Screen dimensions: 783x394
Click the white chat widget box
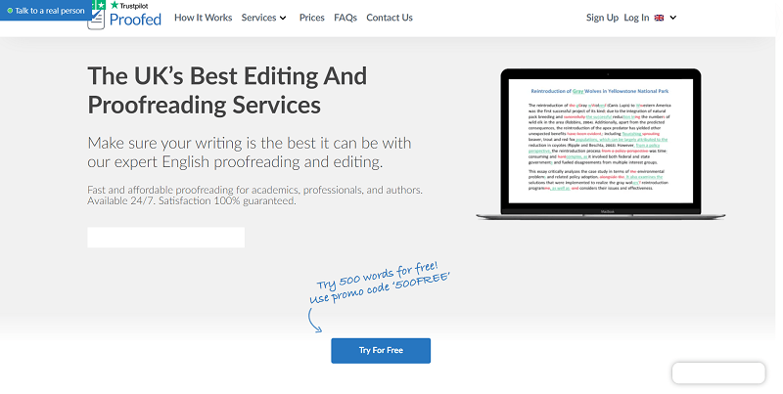[x=718, y=373]
